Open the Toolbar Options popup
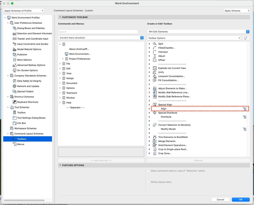254x205 pixels. (194, 38)
